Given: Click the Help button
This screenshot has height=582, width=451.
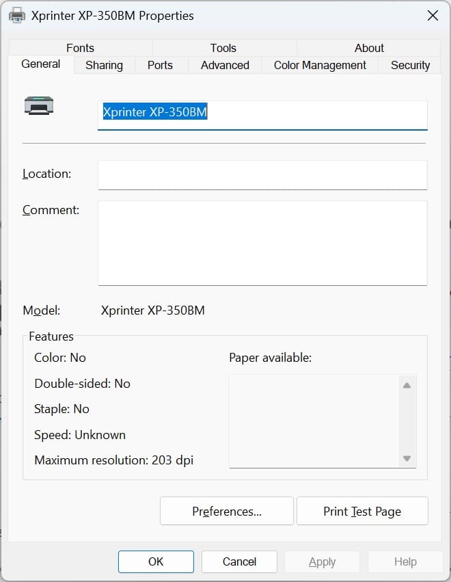Looking at the screenshot, I should pos(405,561).
